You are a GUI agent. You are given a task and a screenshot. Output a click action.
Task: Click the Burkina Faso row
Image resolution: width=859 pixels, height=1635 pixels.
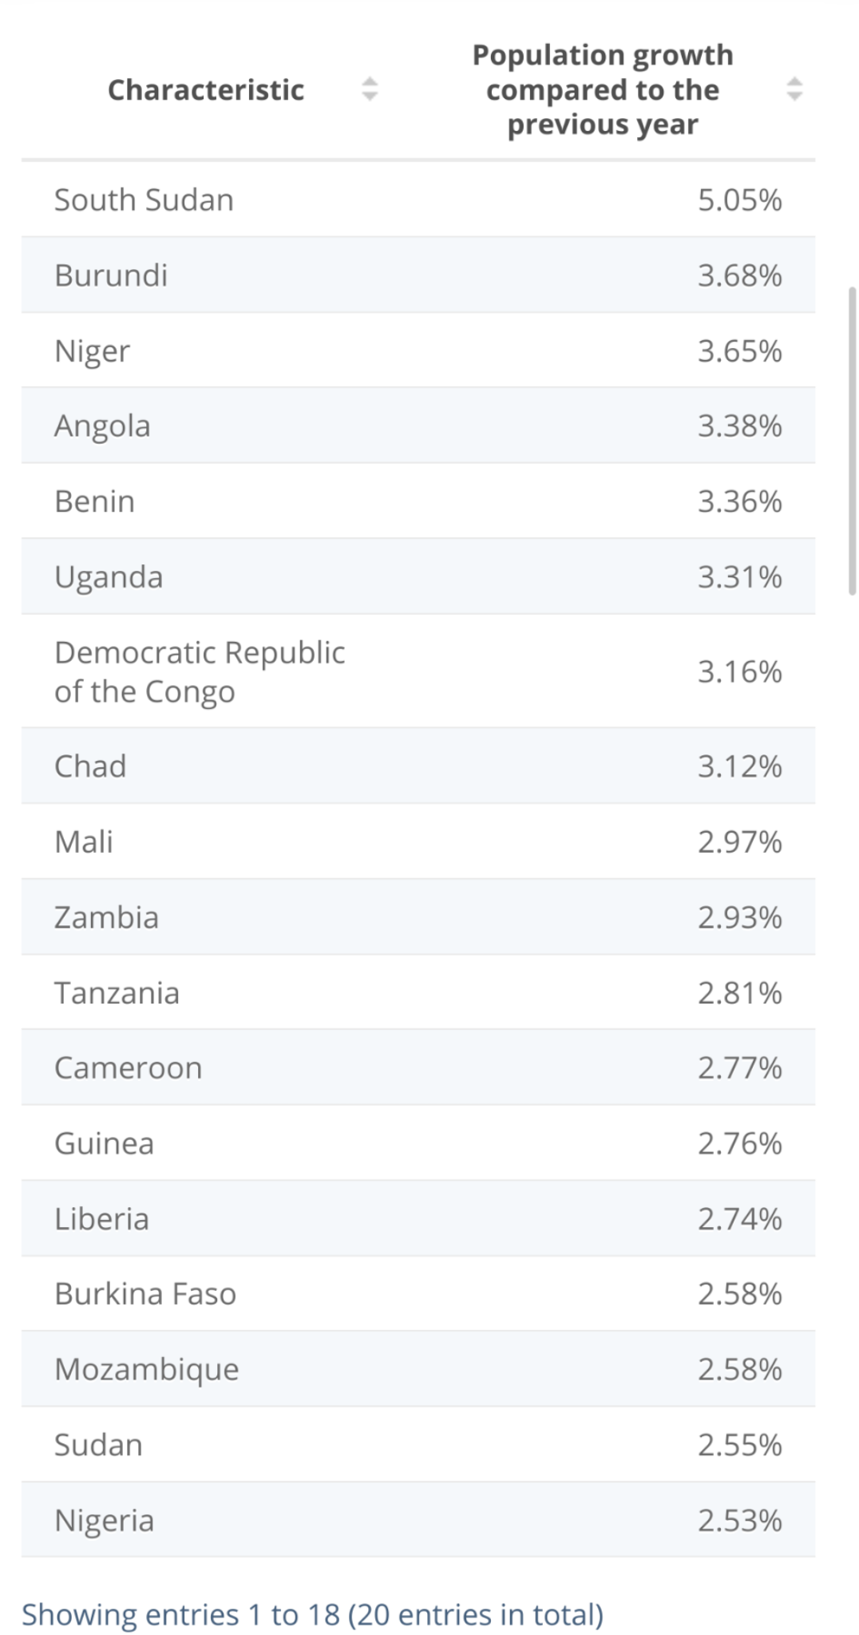(418, 1294)
